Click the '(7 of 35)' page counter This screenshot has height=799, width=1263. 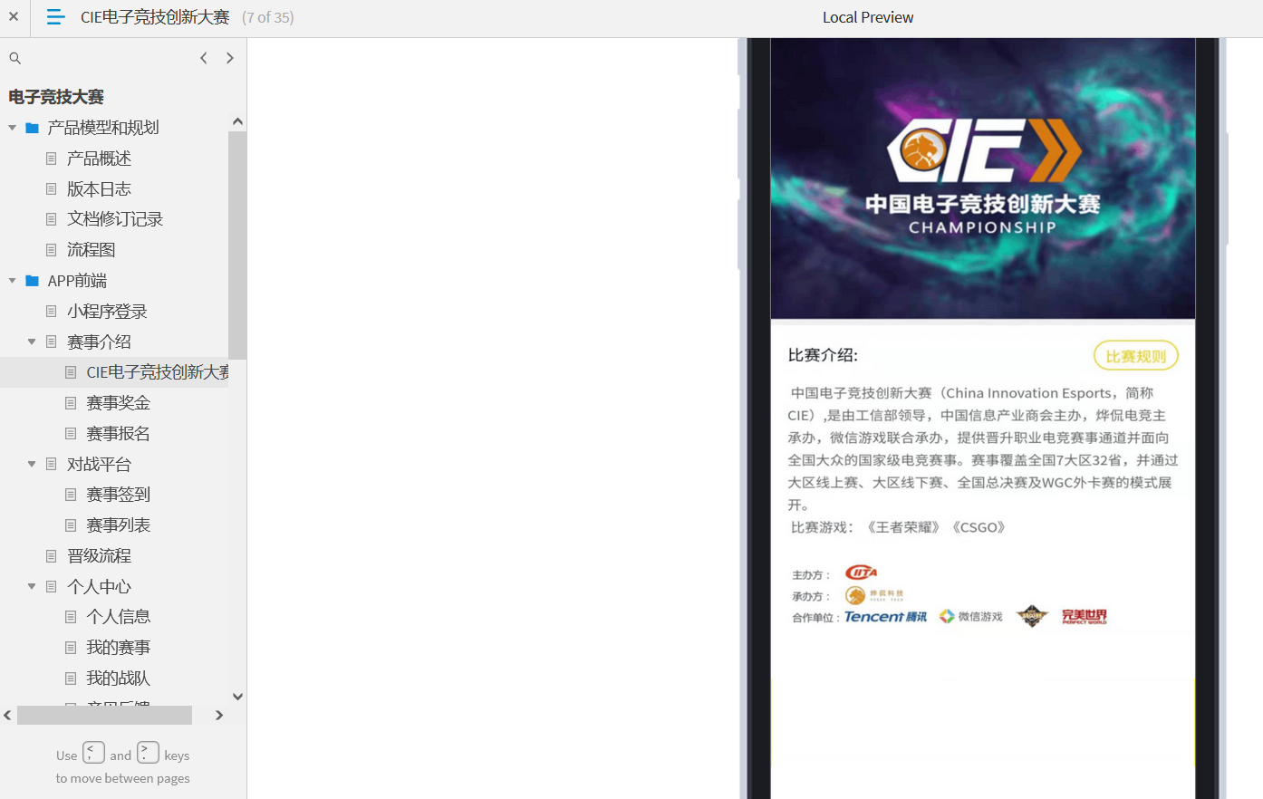(x=268, y=17)
